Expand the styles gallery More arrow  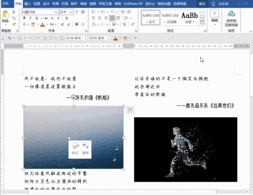[202, 23]
